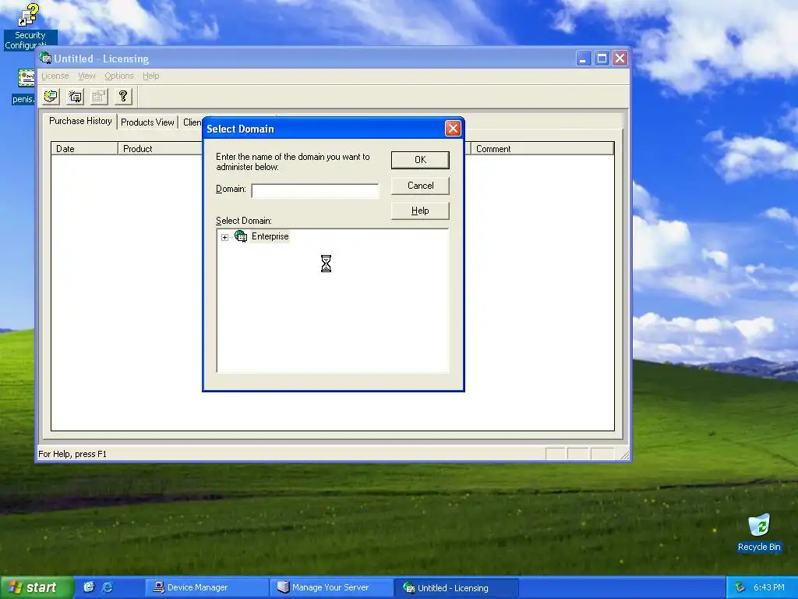Click the New License toolbar icon

coord(76,96)
